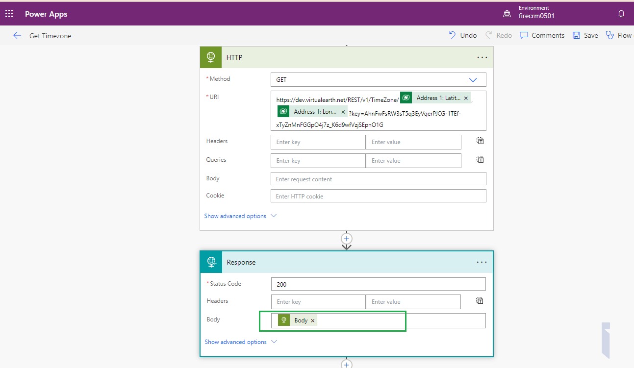Open the app launcher waffle icon

tap(9, 14)
